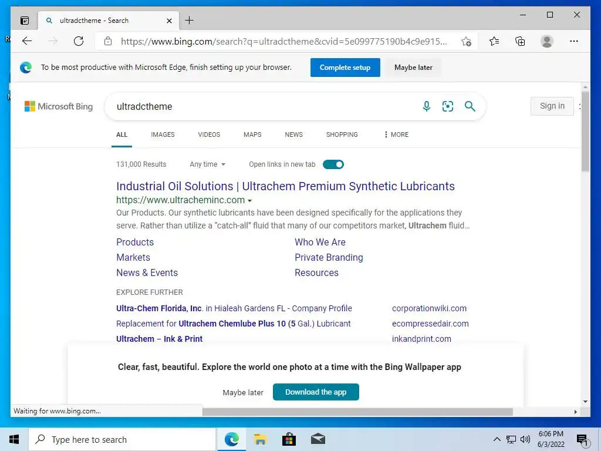Open the notification center icon
Image resolution: width=601 pixels, height=451 pixels.
pyautogui.click(x=582, y=440)
